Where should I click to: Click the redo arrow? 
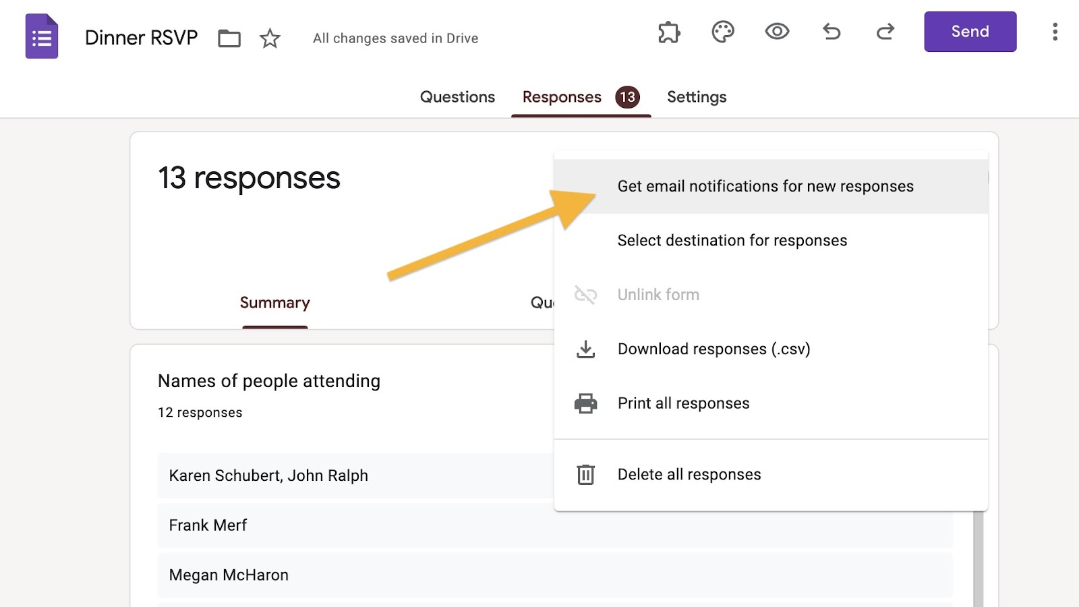tap(885, 32)
